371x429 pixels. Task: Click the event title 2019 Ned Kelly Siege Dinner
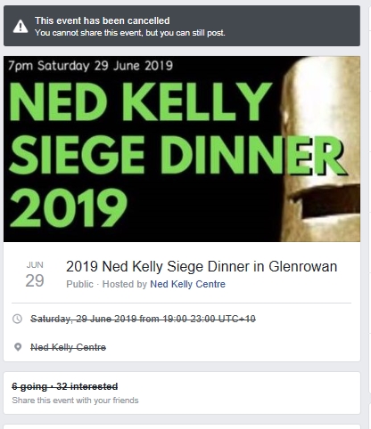pos(202,266)
